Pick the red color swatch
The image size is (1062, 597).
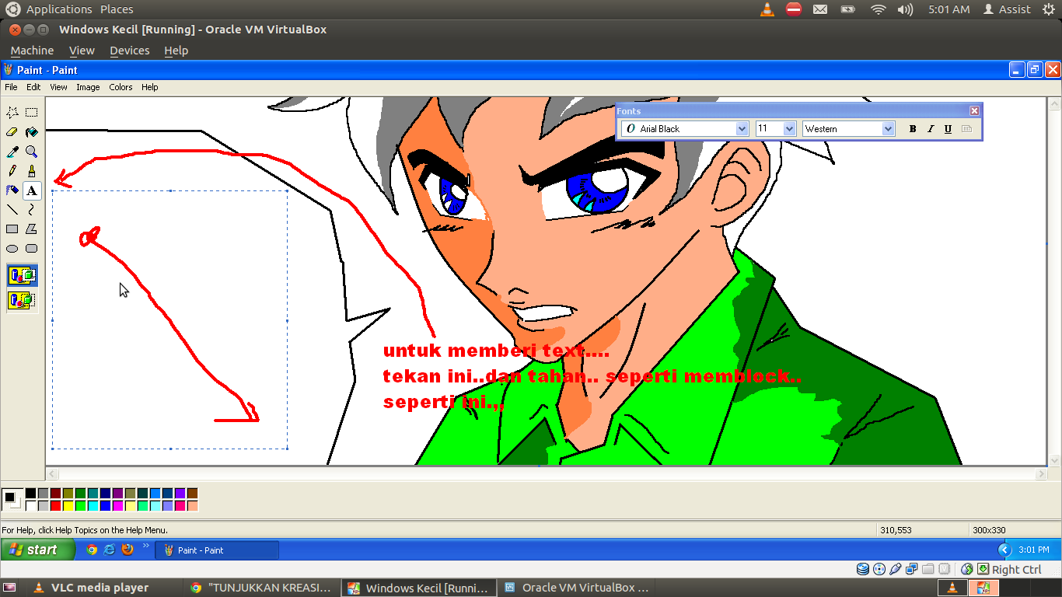55,505
